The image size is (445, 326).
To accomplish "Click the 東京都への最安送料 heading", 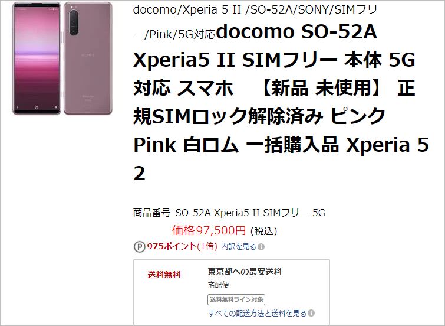I will [x=245, y=272].
